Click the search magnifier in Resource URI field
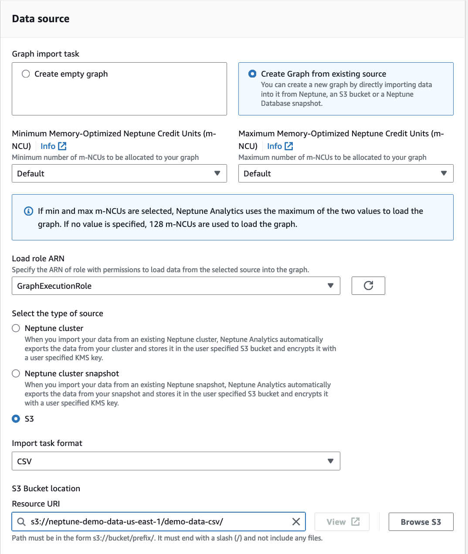The width and height of the screenshot is (468, 554). 21,521
